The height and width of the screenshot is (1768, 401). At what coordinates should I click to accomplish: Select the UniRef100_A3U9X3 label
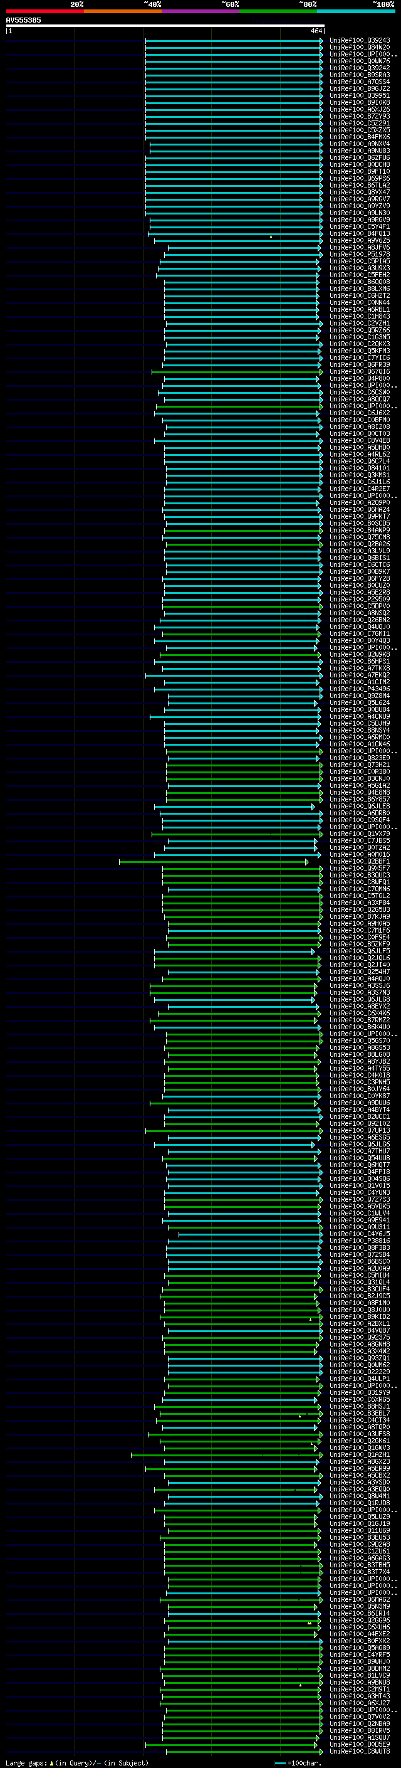[360, 268]
